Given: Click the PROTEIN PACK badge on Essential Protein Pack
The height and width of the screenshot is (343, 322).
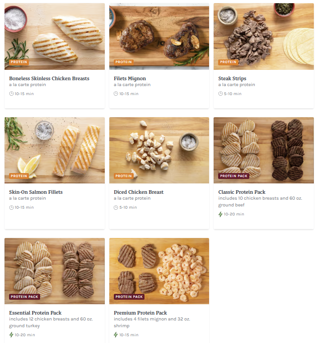Looking at the screenshot, I should click(24, 297).
